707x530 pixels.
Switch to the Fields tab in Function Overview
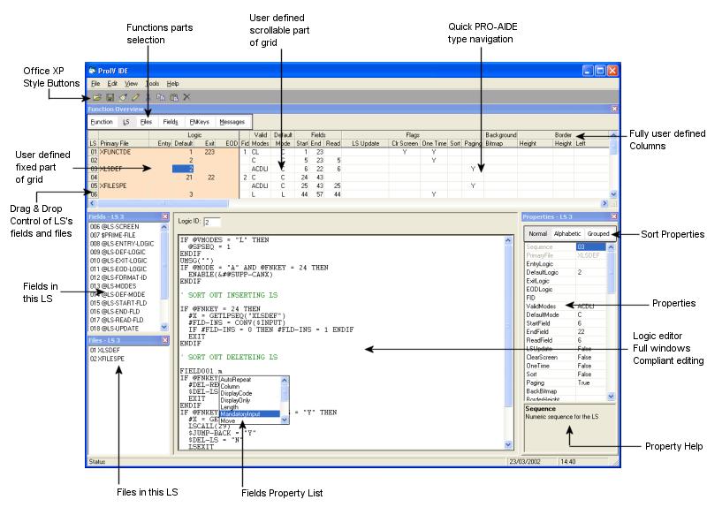pos(171,122)
